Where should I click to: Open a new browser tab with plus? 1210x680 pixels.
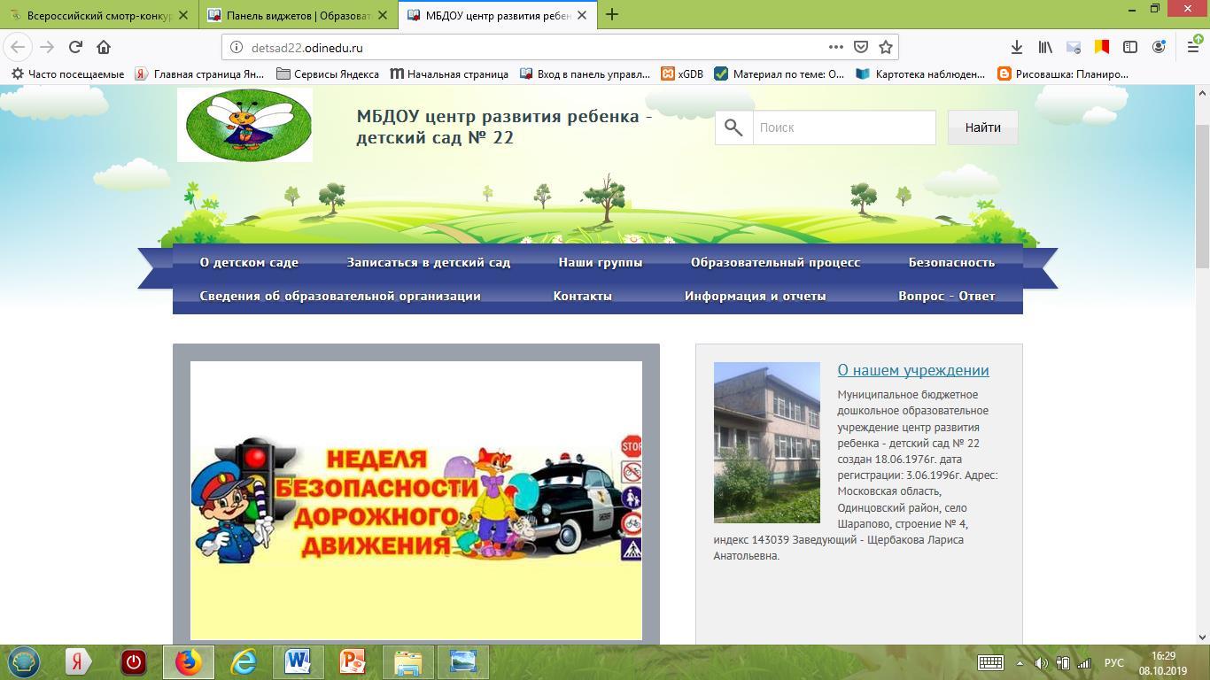pos(611,14)
